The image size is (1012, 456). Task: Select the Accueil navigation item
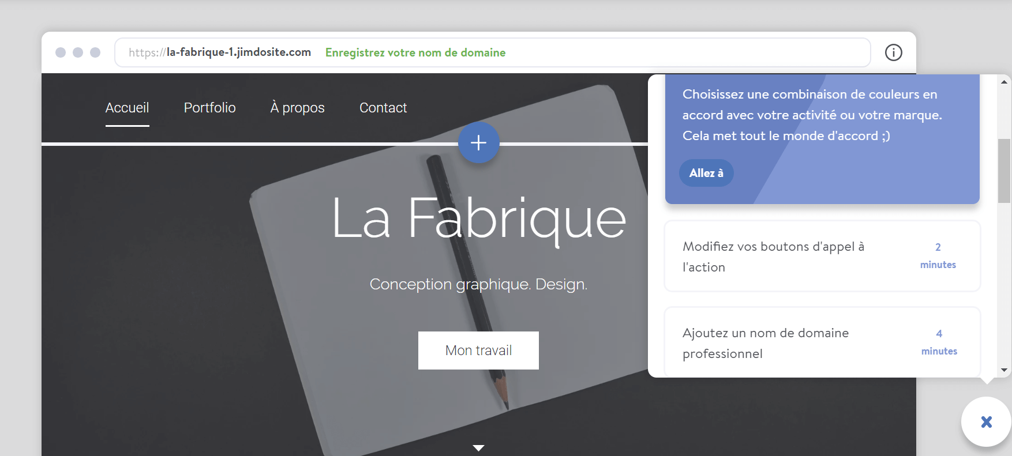[127, 108]
